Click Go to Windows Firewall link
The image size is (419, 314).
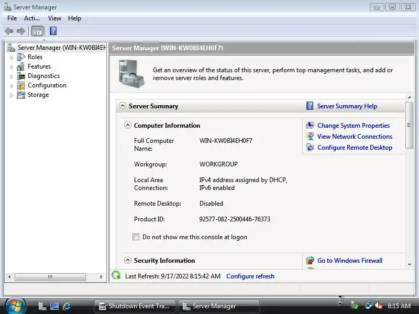point(349,260)
